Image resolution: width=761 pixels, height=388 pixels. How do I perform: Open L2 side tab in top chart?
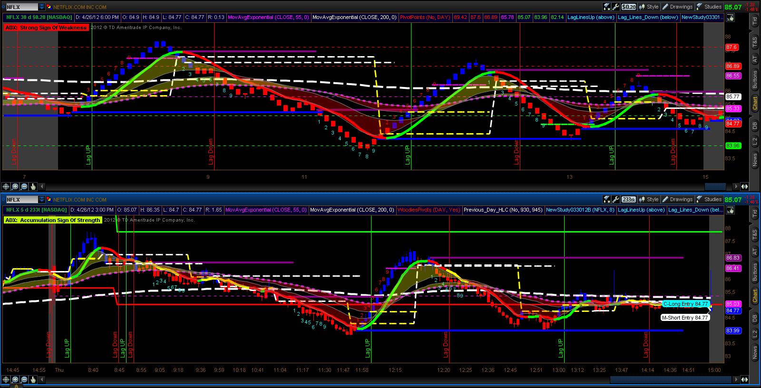point(755,141)
